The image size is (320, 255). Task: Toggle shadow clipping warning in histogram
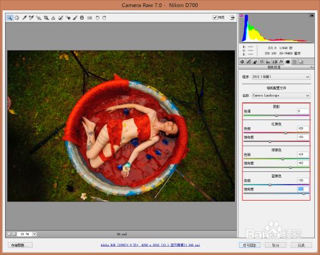click(x=241, y=15)
